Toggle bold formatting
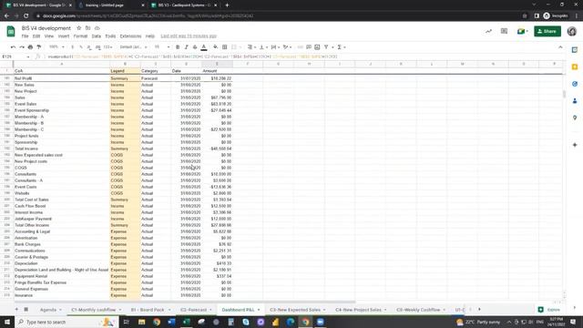Screen dimensions: 583x328 [x=178, y=47]
